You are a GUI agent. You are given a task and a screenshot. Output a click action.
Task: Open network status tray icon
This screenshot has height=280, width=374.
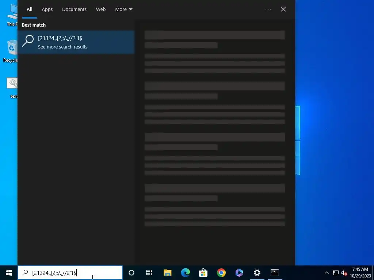coord(336,273)
